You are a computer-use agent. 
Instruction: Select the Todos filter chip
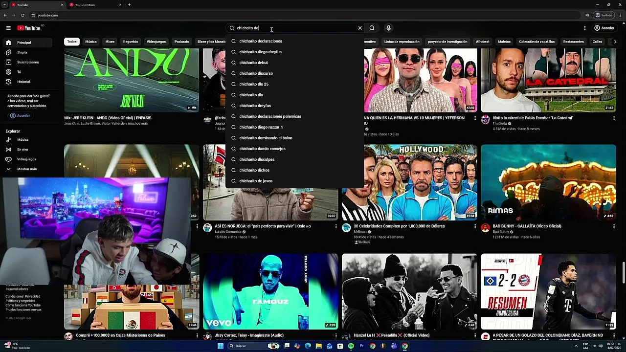(72, 42)
